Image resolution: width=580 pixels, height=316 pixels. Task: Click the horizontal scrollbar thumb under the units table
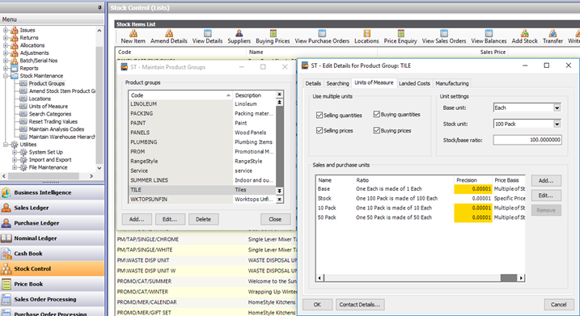[508, 278]
